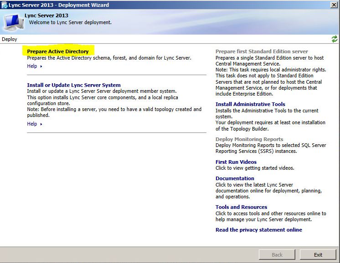
Task: Open the Documentation link
Action: coord(235,178)
